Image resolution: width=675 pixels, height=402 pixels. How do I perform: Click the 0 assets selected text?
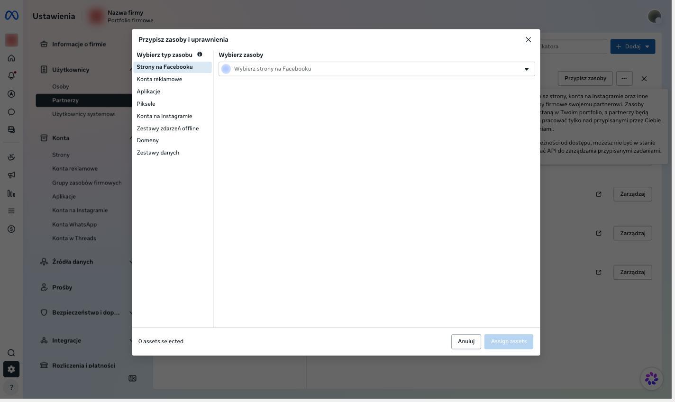161,342
